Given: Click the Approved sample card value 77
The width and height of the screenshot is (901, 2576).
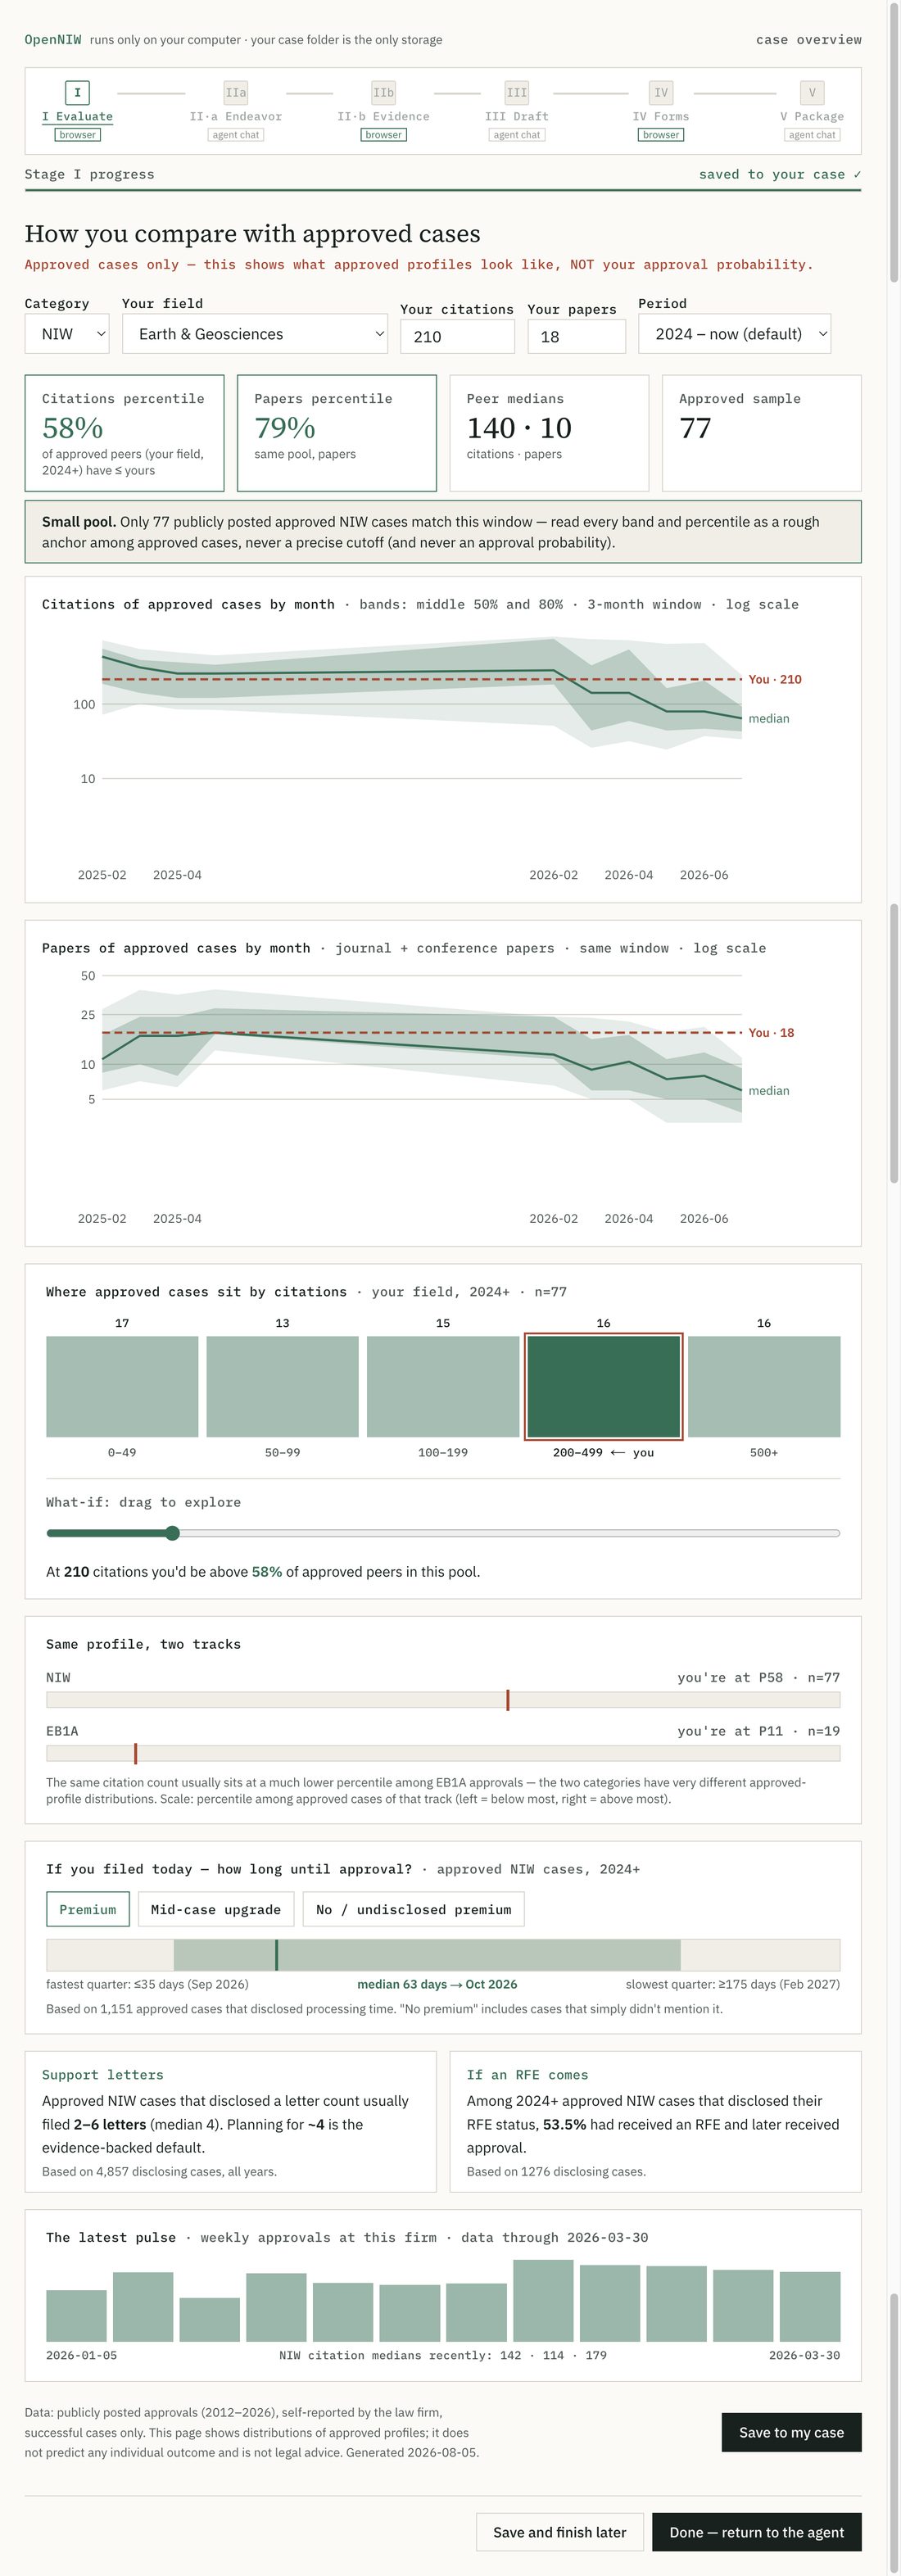Looking at the screenshot, I should tap(695, 429).
